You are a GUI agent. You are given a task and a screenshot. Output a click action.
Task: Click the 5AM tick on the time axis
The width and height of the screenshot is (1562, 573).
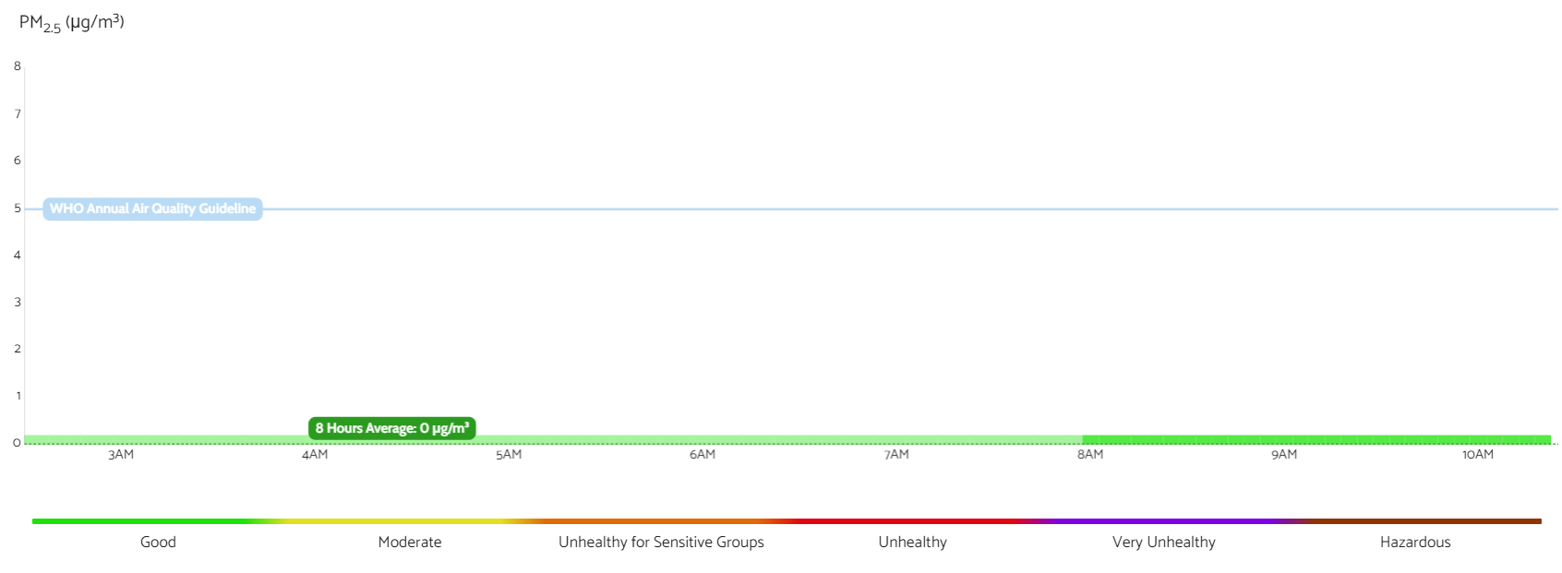(509, 455)
